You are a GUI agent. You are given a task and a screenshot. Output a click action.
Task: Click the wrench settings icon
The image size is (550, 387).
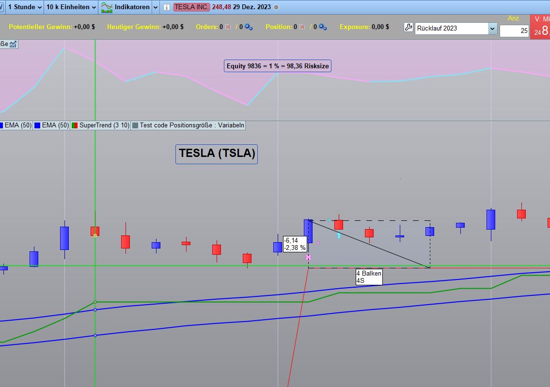click(x=409, y=27)
